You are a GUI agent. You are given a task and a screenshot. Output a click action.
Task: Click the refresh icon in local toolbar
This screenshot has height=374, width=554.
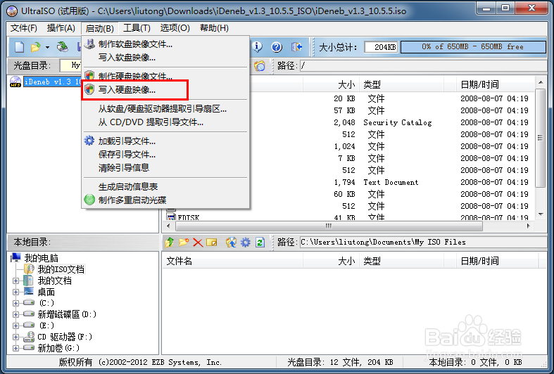point(260,242)
